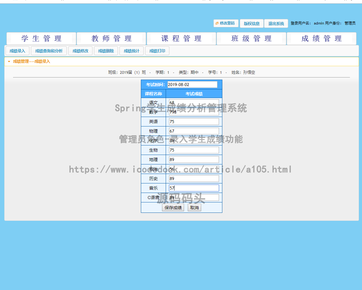Collapse the 成绩管理——成绩录入 panel arrow
Image resolution: width=362 pixels, height=290 pixels.
point(9,61)
